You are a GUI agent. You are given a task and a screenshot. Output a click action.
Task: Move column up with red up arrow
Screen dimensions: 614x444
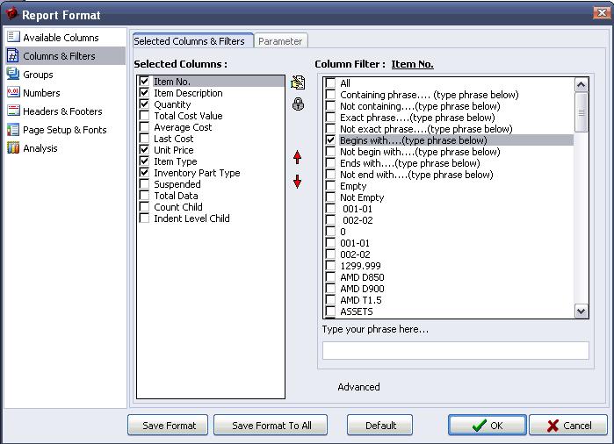pos(298,158)
